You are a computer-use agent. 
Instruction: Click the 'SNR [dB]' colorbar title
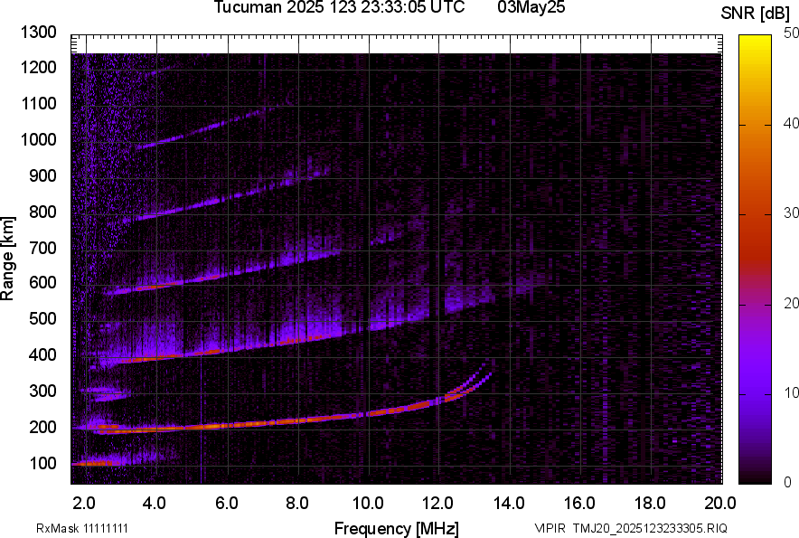click(x=756, y=14)
